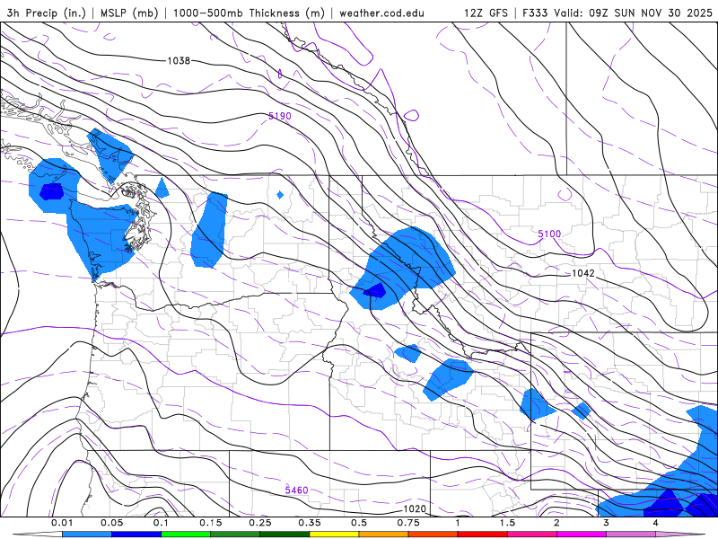Click the legend value 4
Screen dimensions: 718x539
[x=655, y=523]
